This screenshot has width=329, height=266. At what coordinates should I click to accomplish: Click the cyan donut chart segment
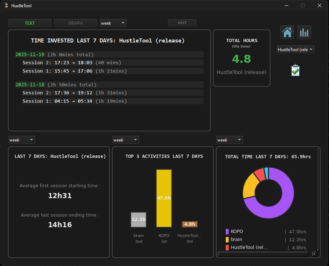pos(266,173)
